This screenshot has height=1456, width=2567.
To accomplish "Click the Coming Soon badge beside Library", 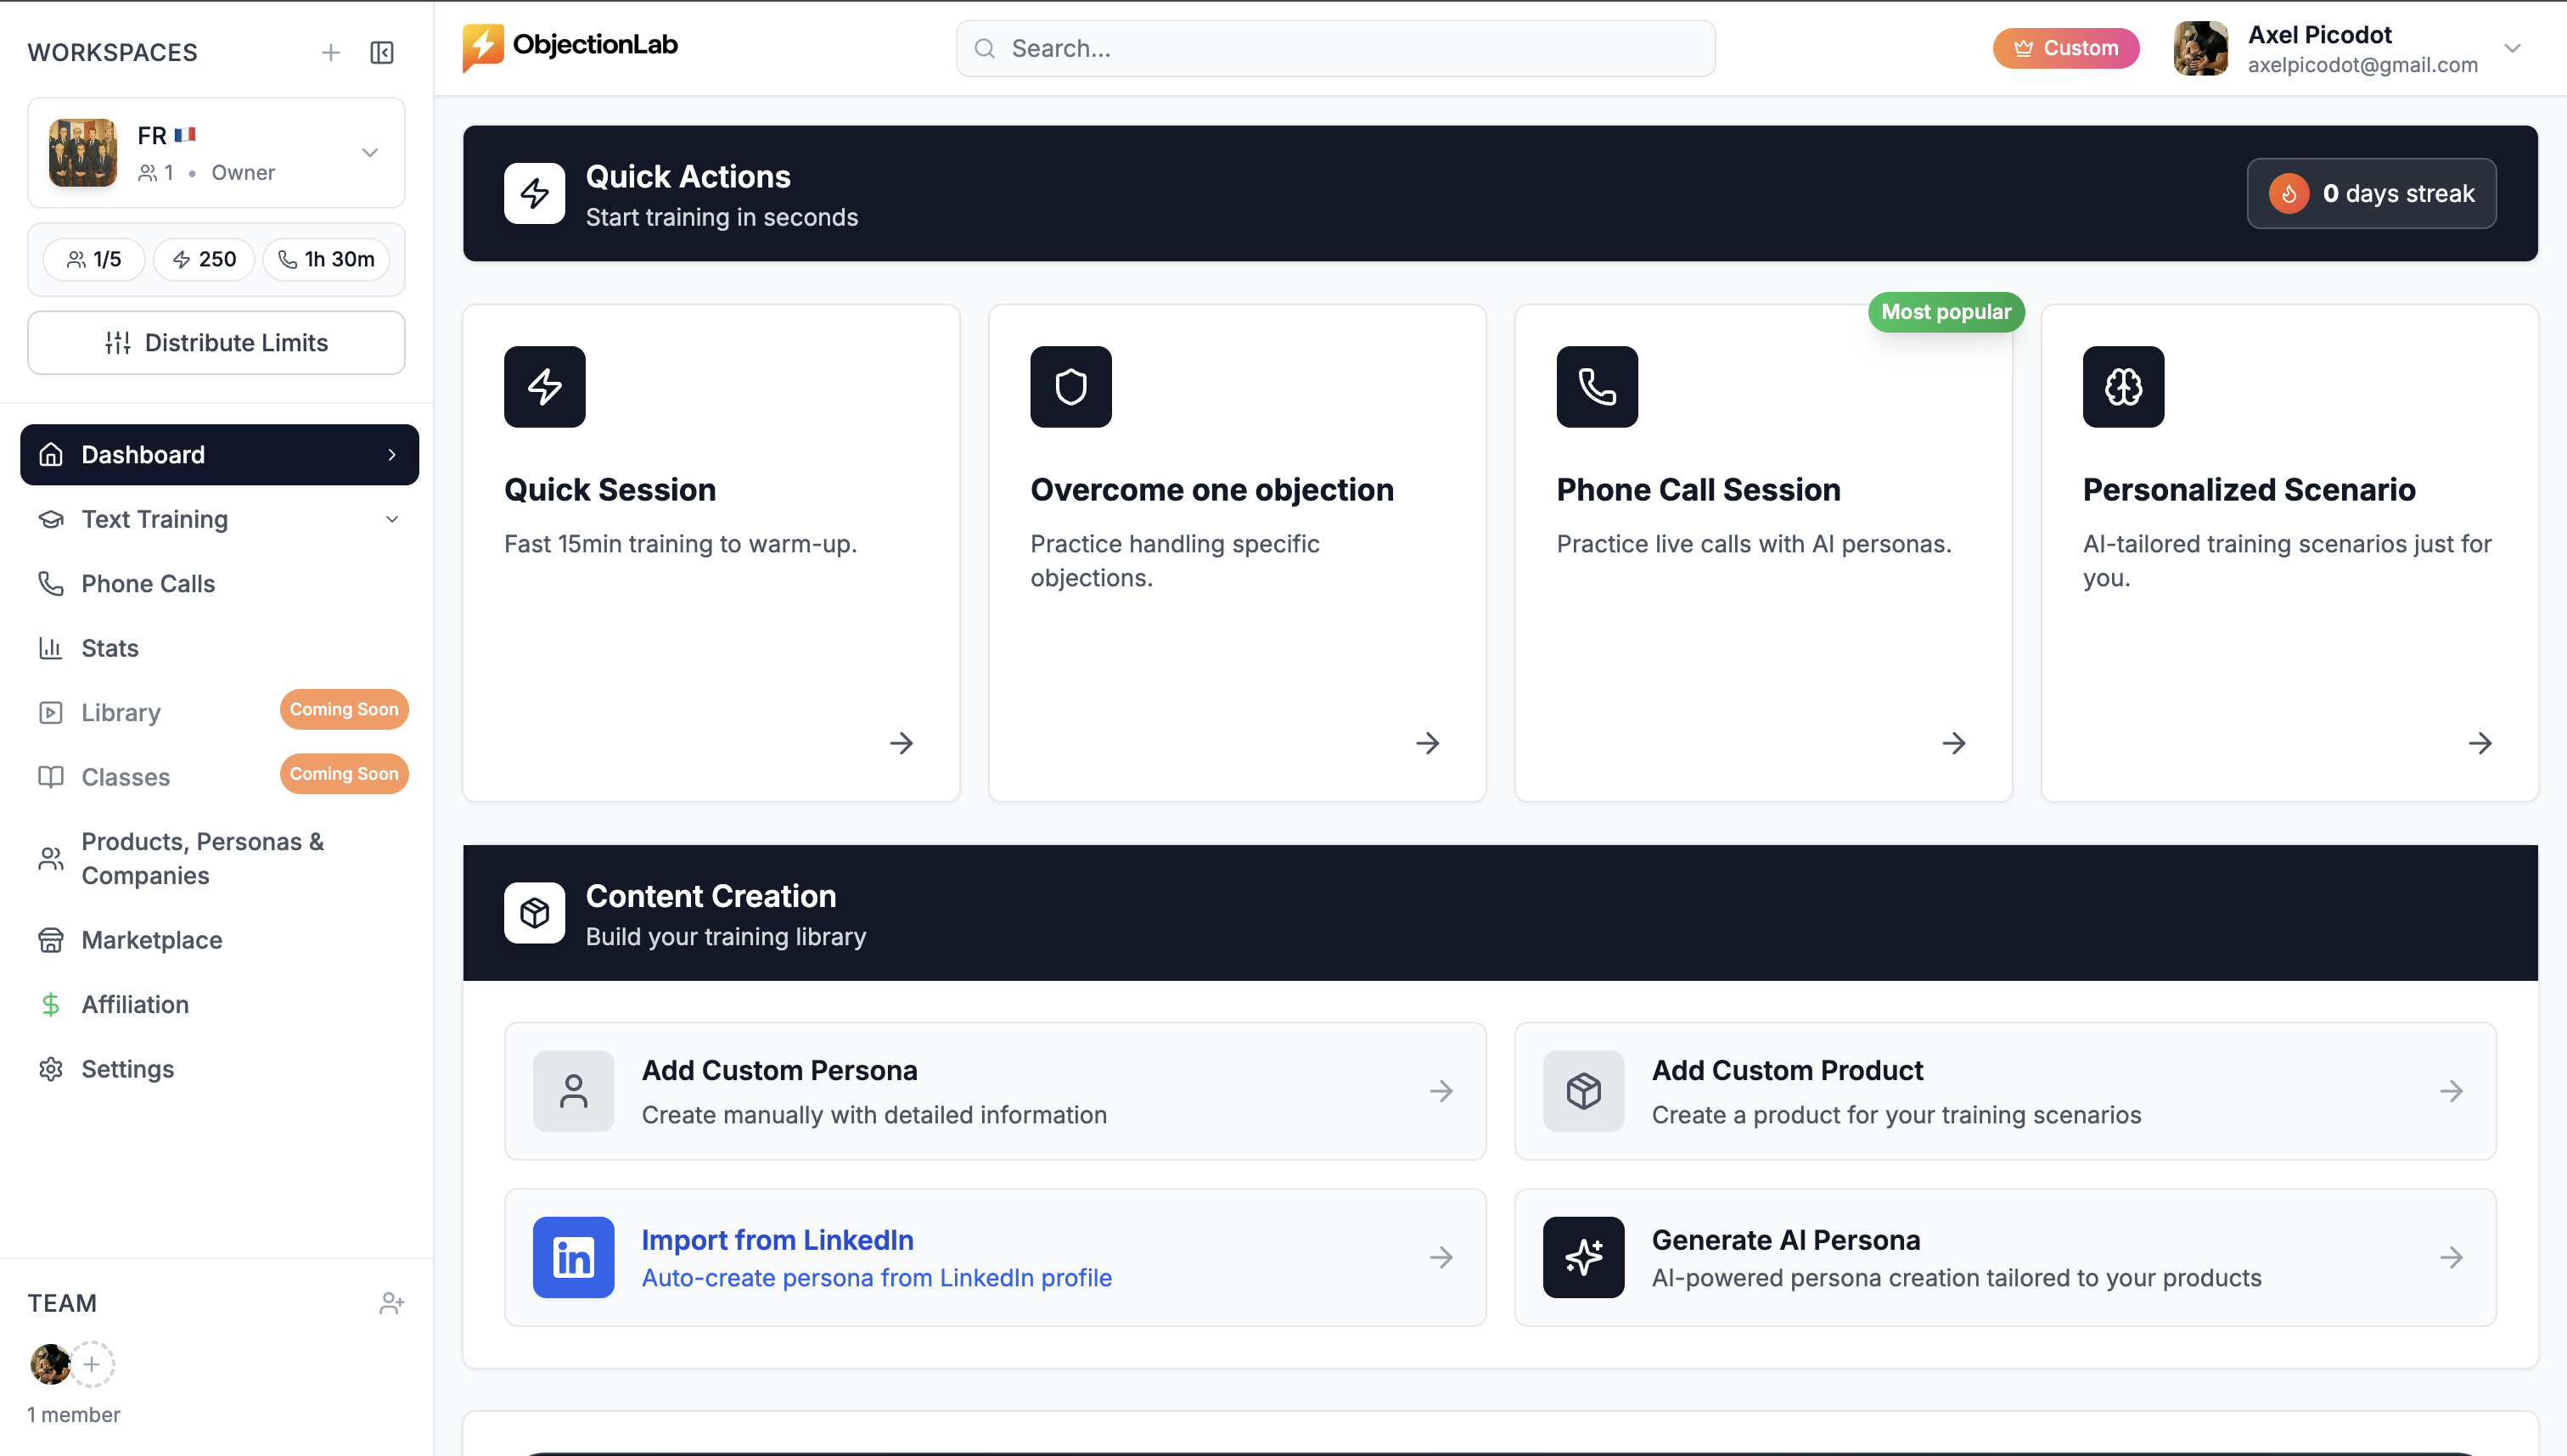I will tap(343, 709).
